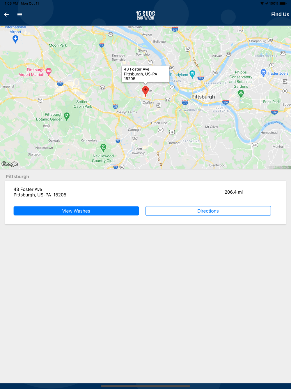291x389 pixels.
Task: Tap the Pittsburgh Botanic Garden marker
Action: (67, 116)
